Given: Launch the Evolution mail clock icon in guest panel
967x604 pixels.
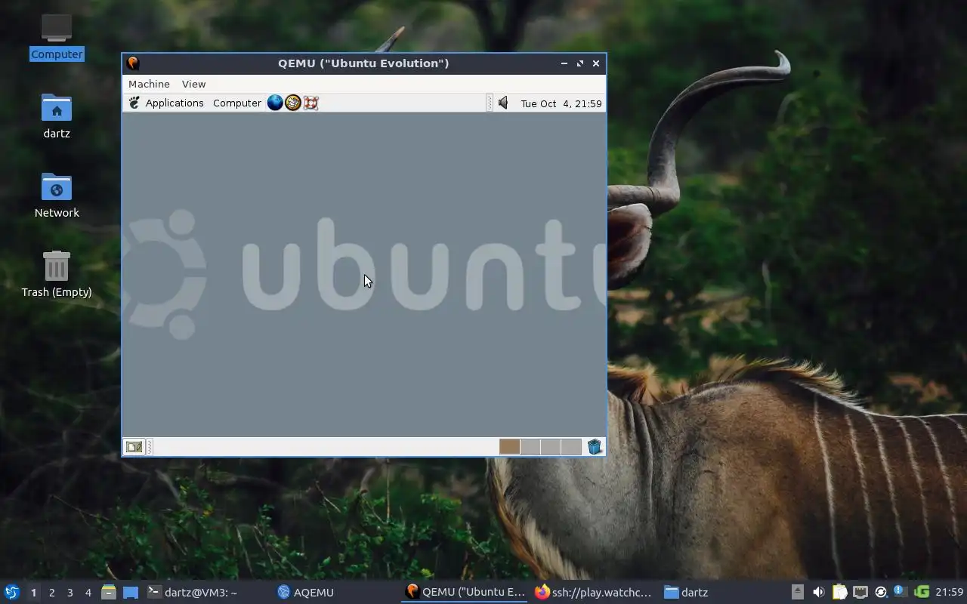Looking at the screenshot, I should [293, 103].
